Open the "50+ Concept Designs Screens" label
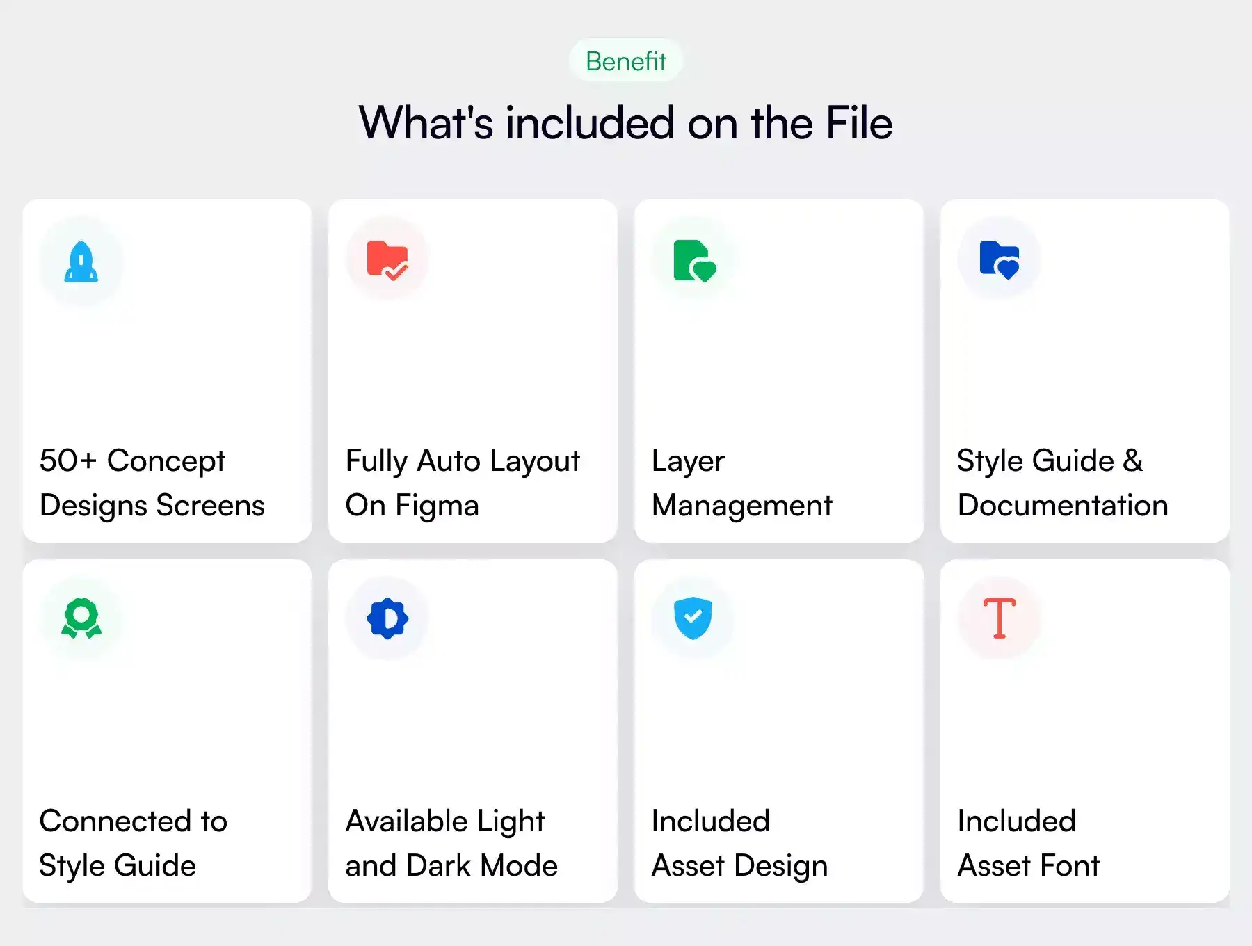This screenshot has width=1252, height=946. (x=152, y=483)
